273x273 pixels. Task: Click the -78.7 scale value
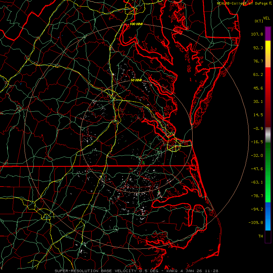pos(257,196)
